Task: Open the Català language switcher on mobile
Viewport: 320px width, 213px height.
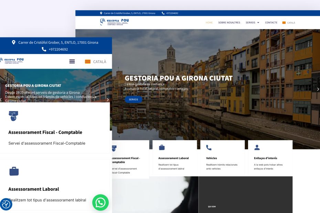Action: 96,61
